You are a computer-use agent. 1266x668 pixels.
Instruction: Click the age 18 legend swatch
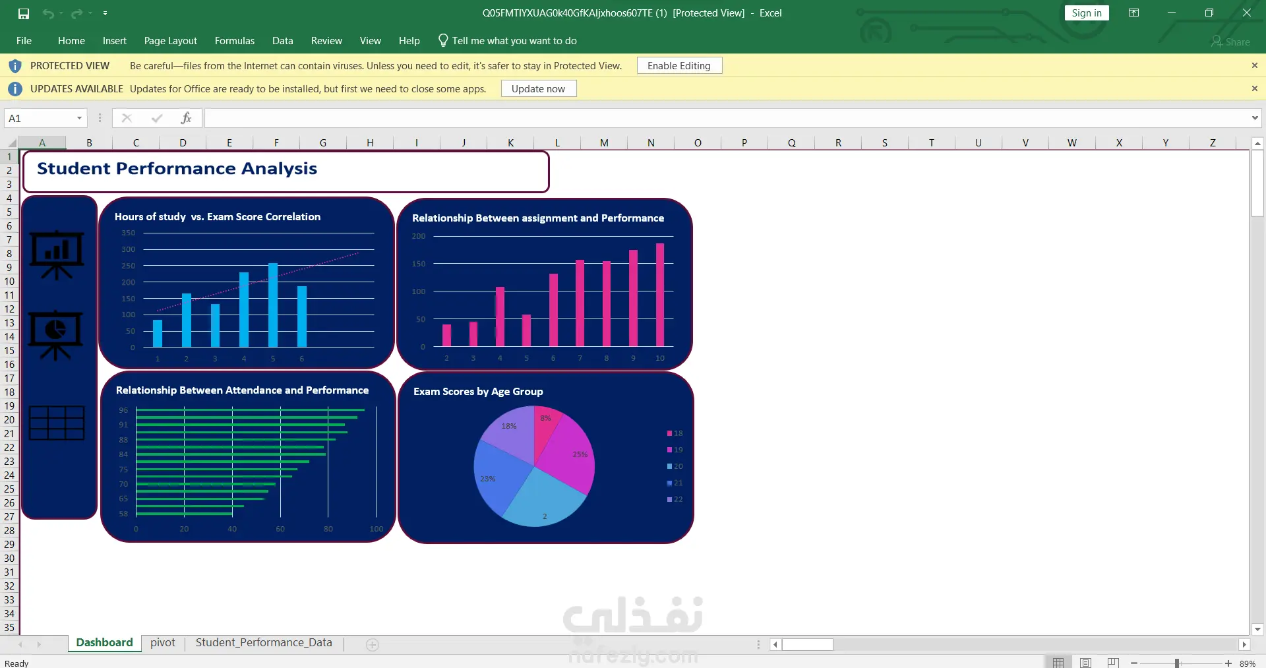coord(669,433)
